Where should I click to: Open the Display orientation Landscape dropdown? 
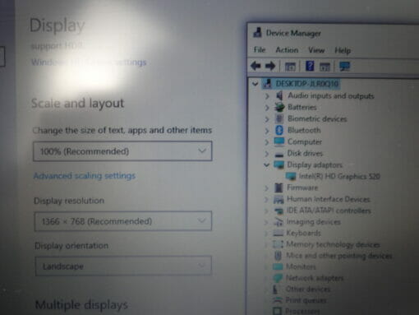[x=123, y=266]
